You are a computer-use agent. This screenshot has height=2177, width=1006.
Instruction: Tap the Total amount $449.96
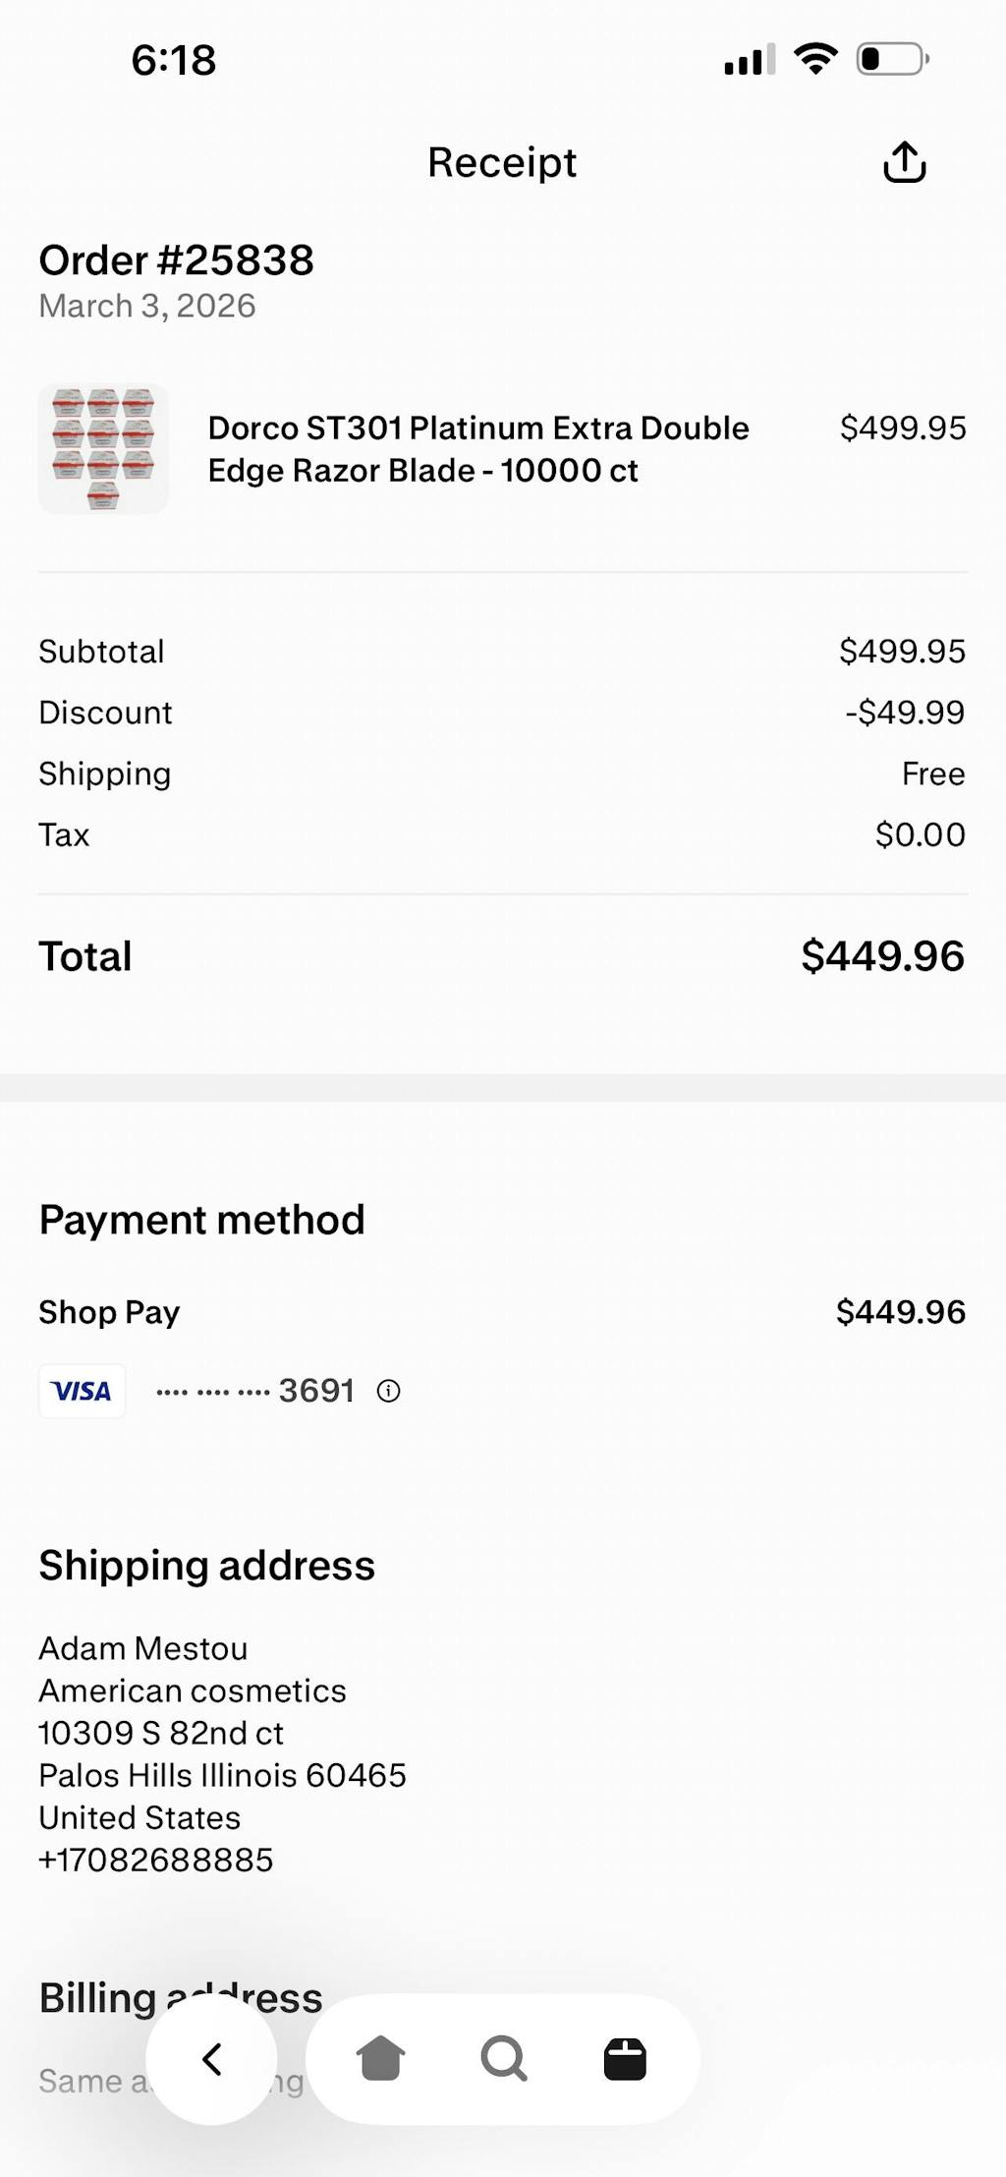[x=882, y=956]
